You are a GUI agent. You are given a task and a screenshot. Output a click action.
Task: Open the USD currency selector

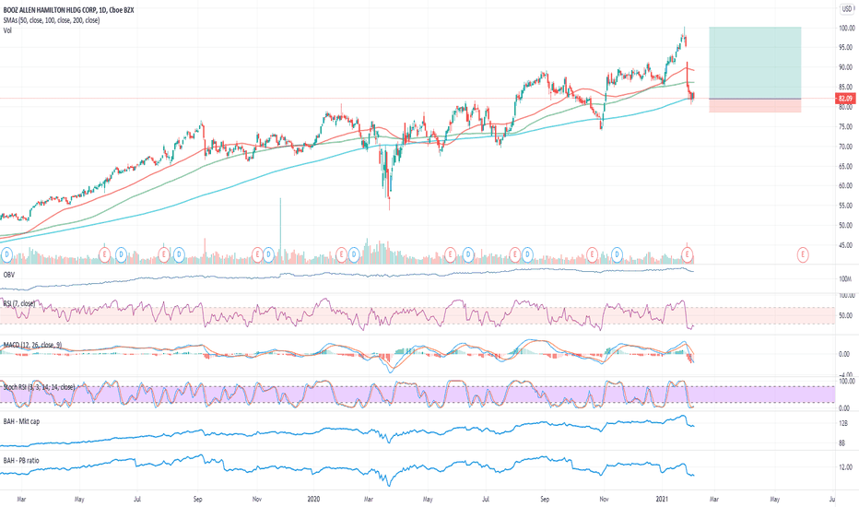point(847,9)
